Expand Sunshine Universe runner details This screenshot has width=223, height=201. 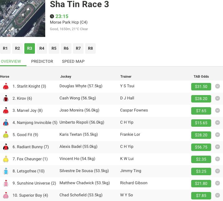(x=217, y=183)
